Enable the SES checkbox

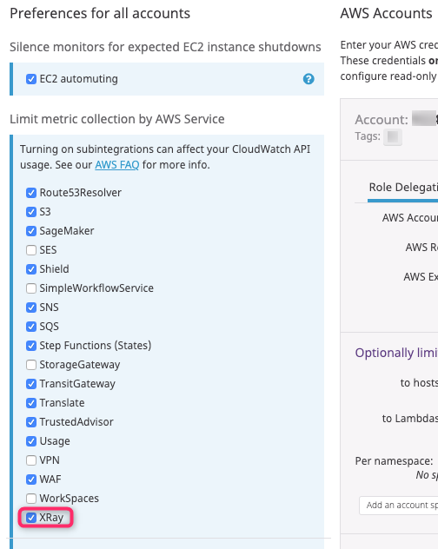[31, 250]
